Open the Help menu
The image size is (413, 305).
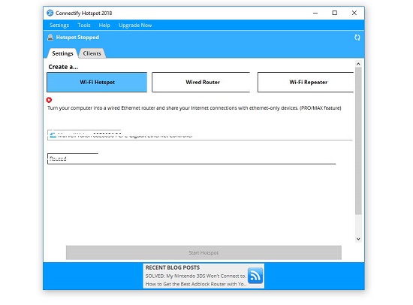[x=104, y=26]
